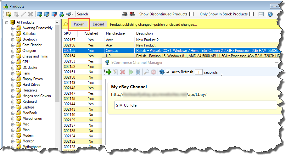Viewport: 291px width, 160px height.
Task: Click the ECommerce Channel Manager globe window icon
Action: point(107,62)
